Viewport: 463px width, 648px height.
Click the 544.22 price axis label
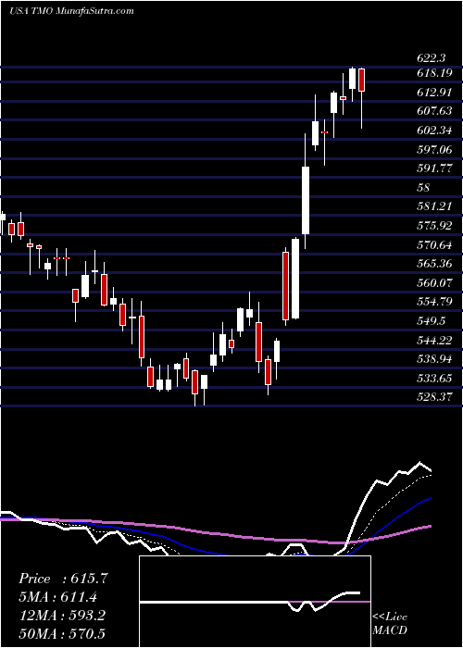point(434,341)
